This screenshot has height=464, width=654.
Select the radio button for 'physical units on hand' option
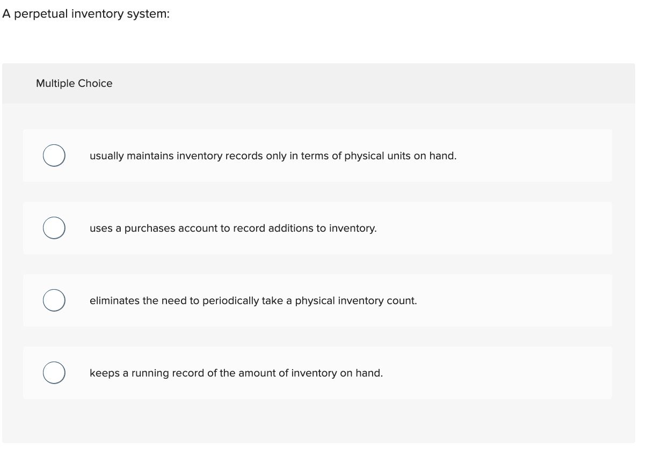point(54,155)
